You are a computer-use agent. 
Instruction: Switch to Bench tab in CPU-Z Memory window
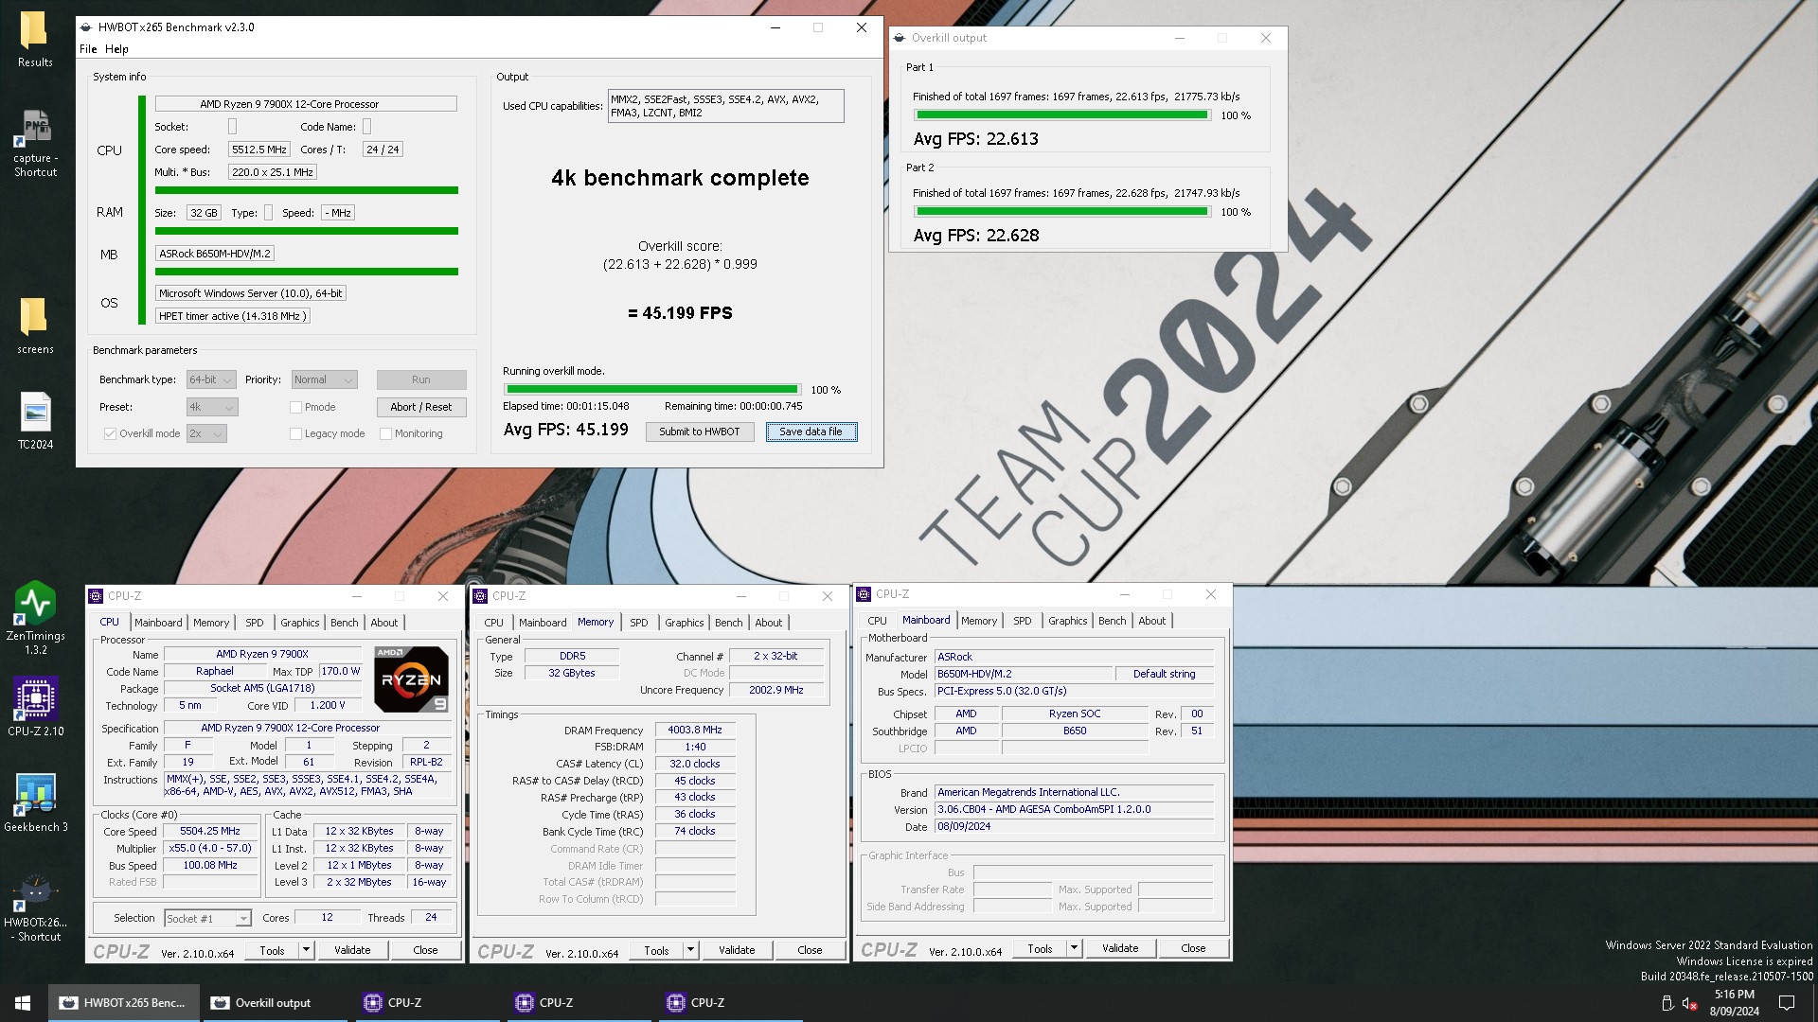[x=729, y=623]
